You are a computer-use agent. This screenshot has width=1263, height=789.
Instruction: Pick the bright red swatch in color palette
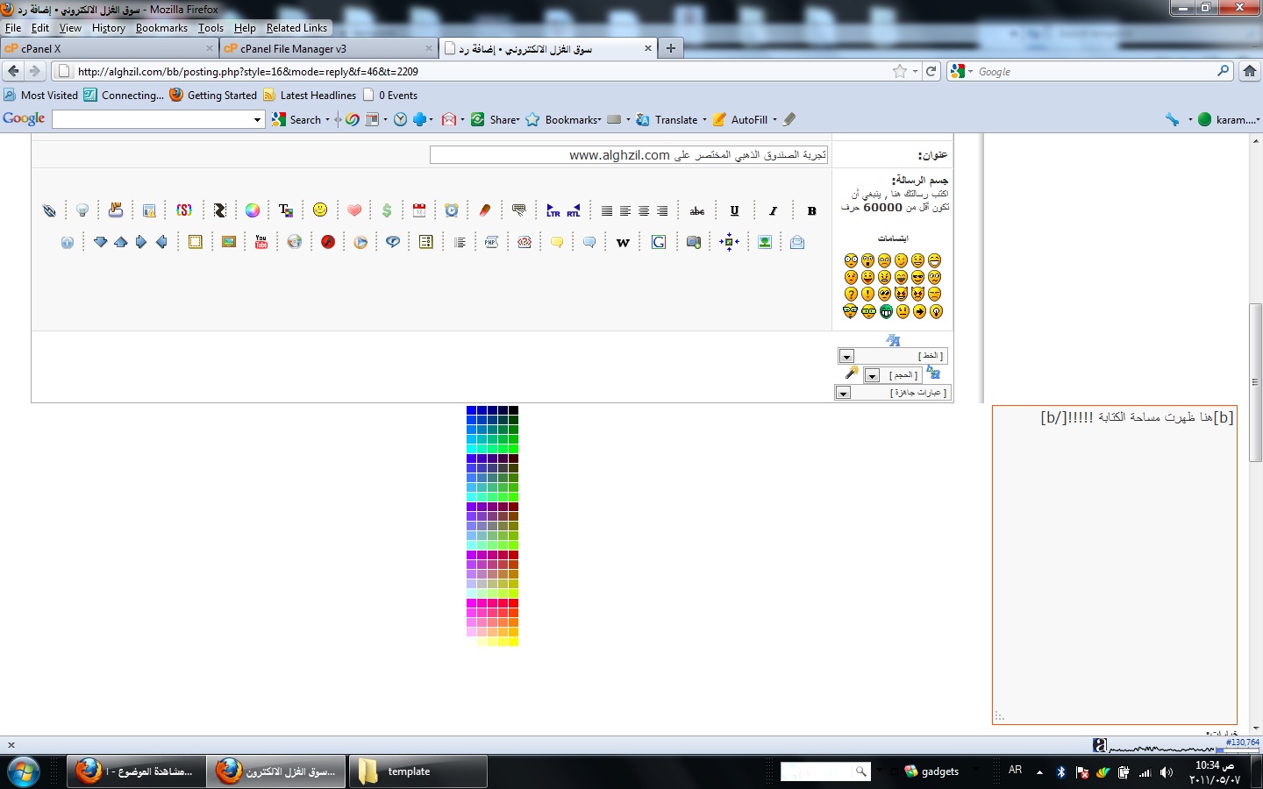point(513,603)
